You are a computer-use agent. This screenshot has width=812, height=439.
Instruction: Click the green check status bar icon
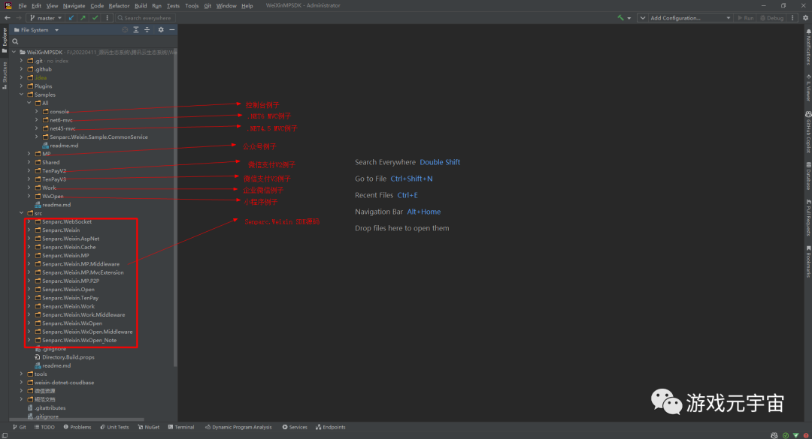[x=786, y=435]
